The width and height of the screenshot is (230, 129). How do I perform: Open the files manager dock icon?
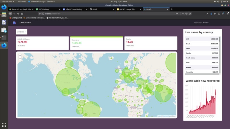click(4, 15)
